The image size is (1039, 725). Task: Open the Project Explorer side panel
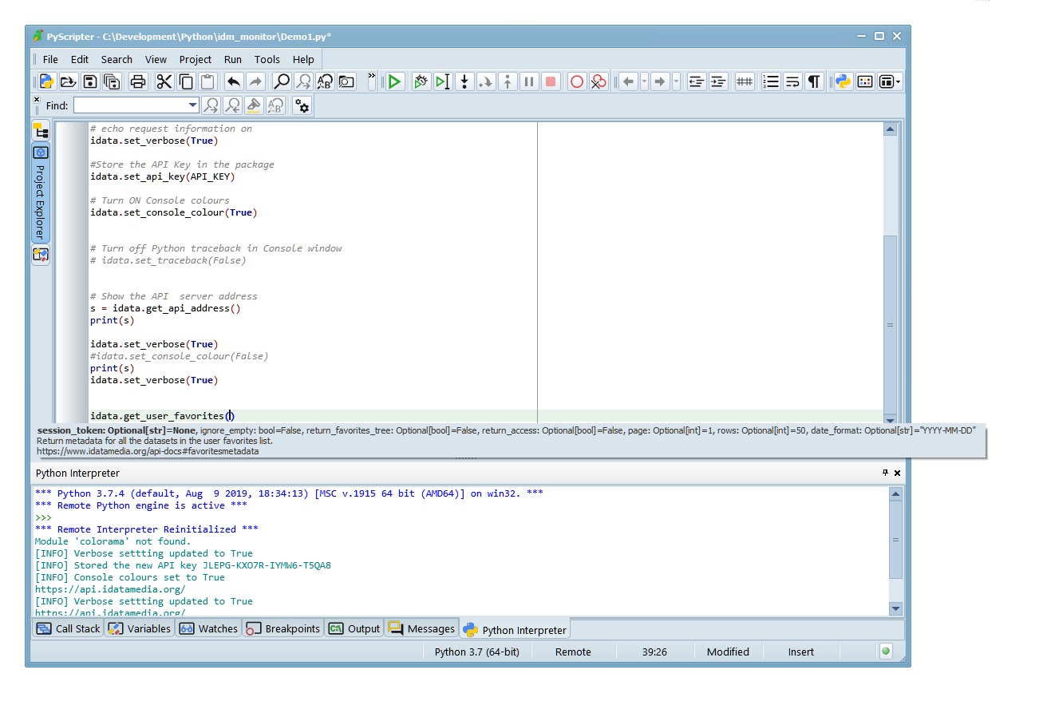40,196
